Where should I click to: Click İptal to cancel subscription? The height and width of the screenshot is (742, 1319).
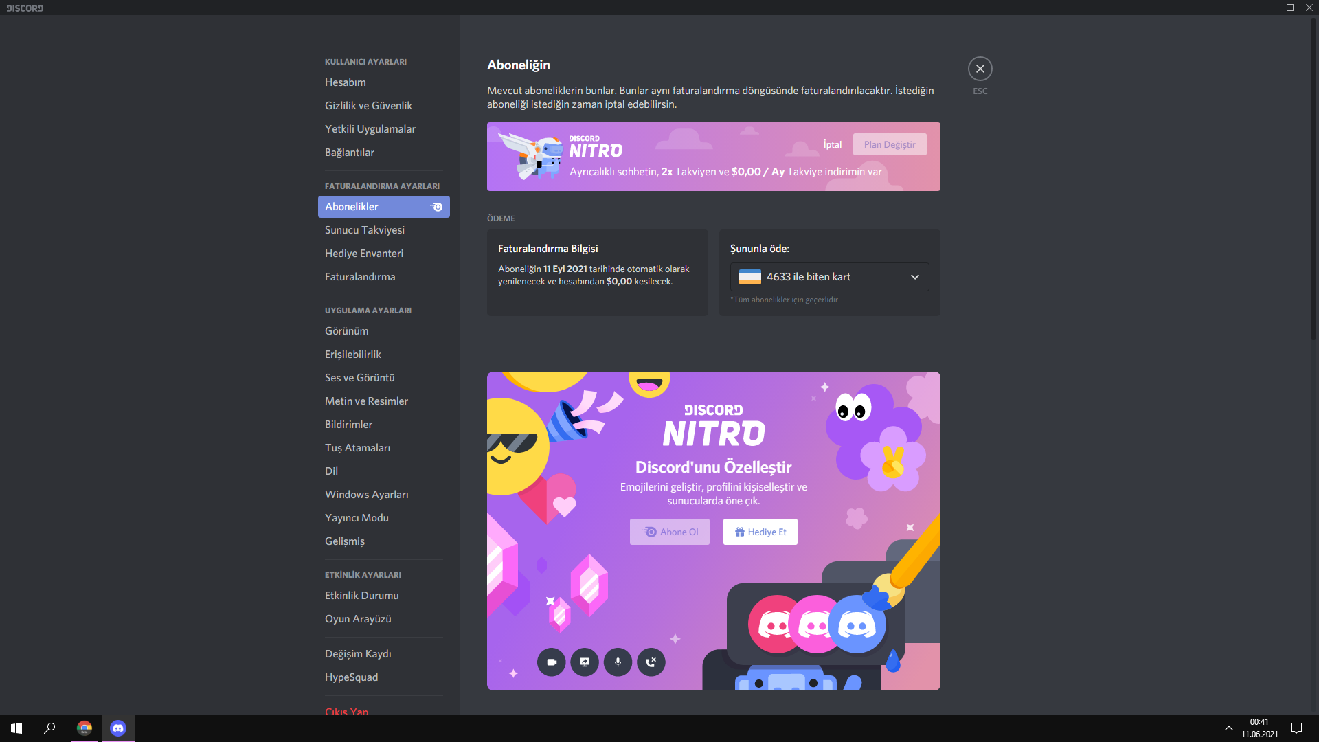tap(832, 144)
